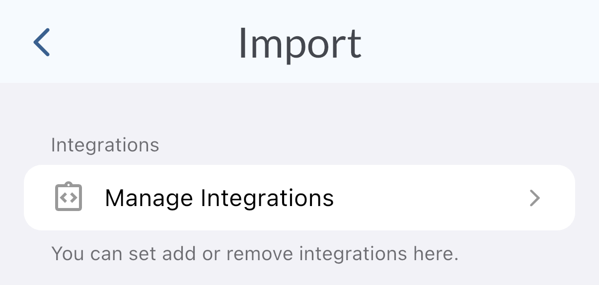Image resolution: width=599 pixels, height=285 pixels.
Task: Click the add or remove integrations hint text
Action: [254, 254]
